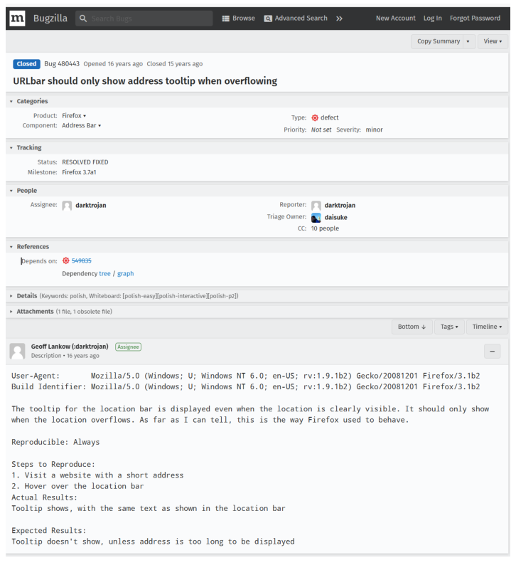Click triage owner daisuke's avatar
This screenshot has height=580, width=516.
pos(316,216)
